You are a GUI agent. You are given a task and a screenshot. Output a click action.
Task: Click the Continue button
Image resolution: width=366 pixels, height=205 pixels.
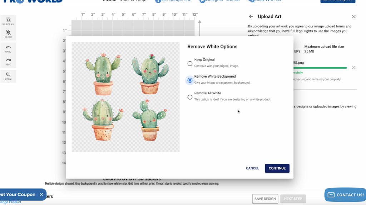tap(277, 168)
